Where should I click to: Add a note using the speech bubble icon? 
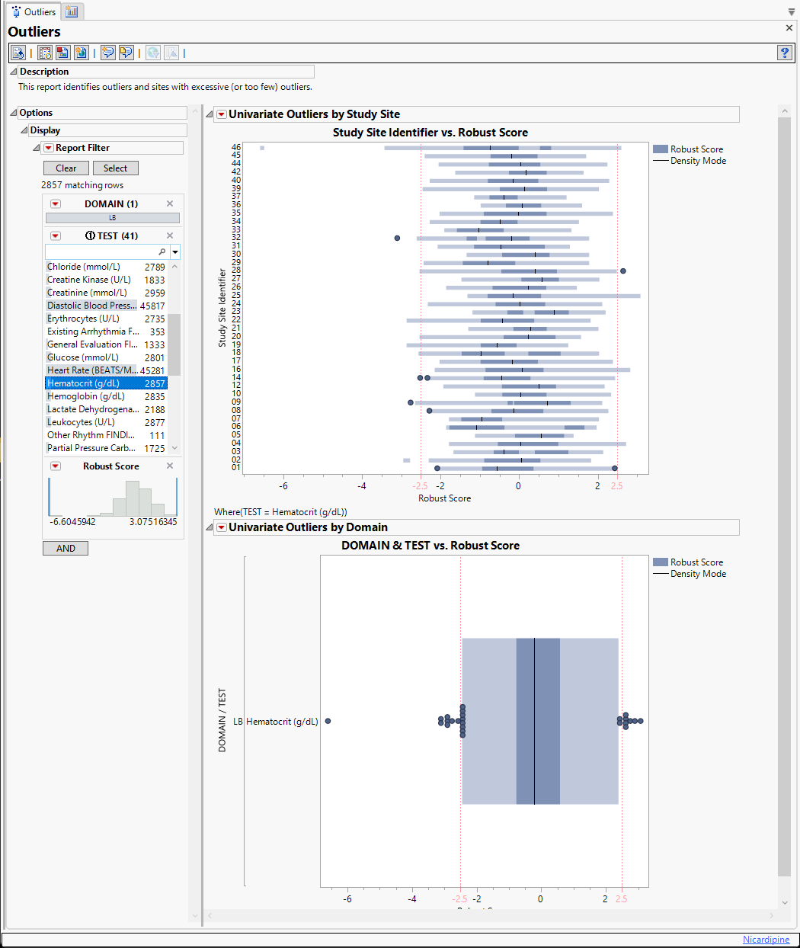[x=107, y=52]
